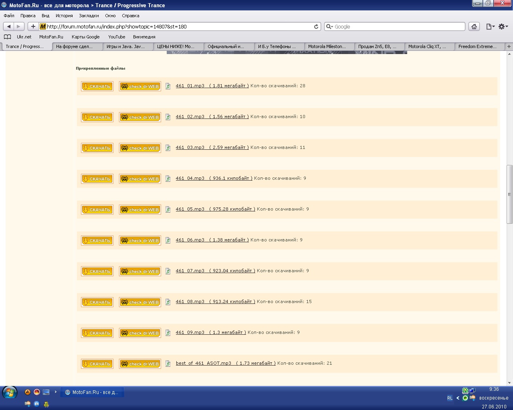Open the Окно menu
This screenshot has height=410, width=513.
[110, 16]
